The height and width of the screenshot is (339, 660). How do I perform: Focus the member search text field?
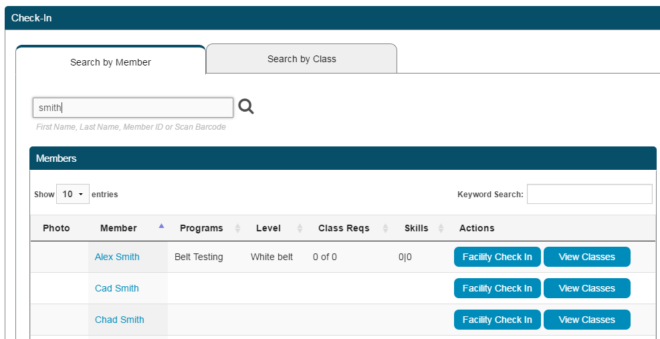(x=133, y=108)
